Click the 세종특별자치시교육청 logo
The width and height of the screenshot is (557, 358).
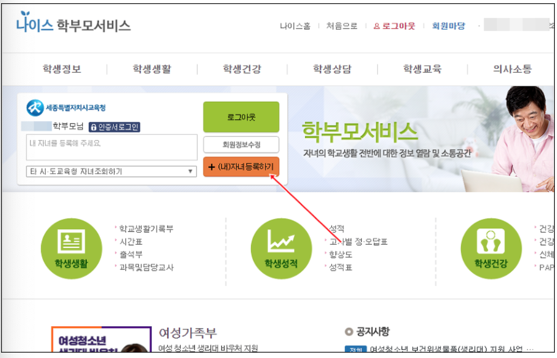pos(66,108)
